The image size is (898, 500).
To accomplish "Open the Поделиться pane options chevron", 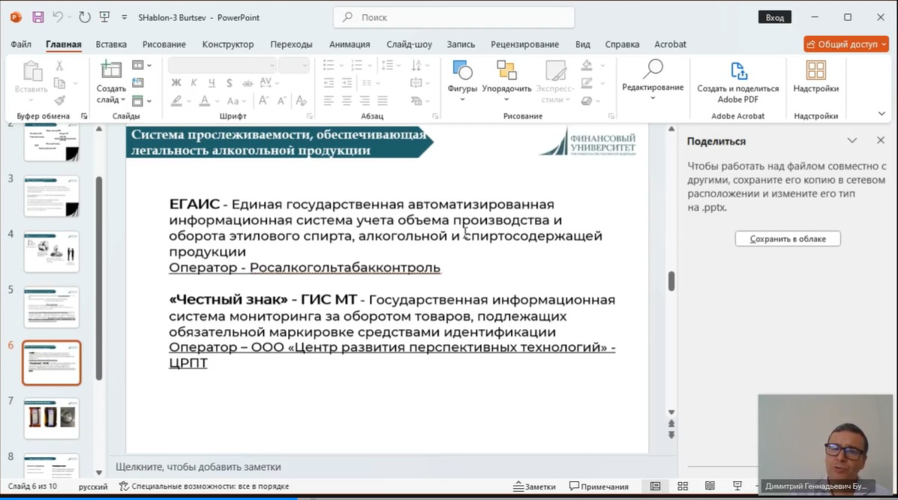I will [x=852, y=141].
